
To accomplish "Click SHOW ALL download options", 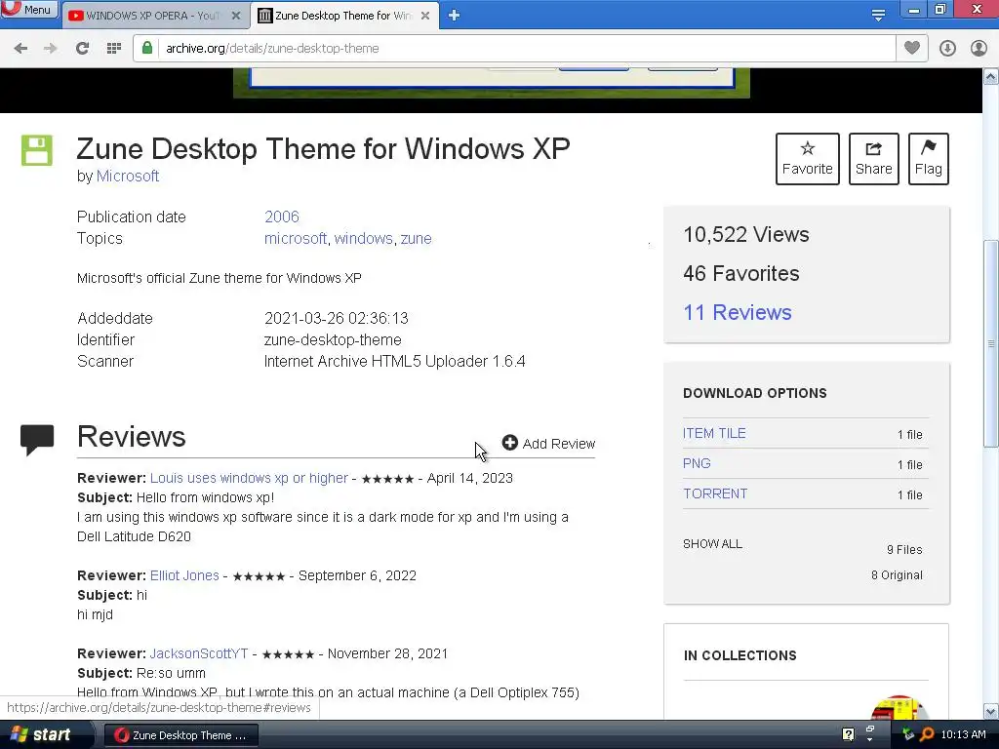I will pos(712,544).
